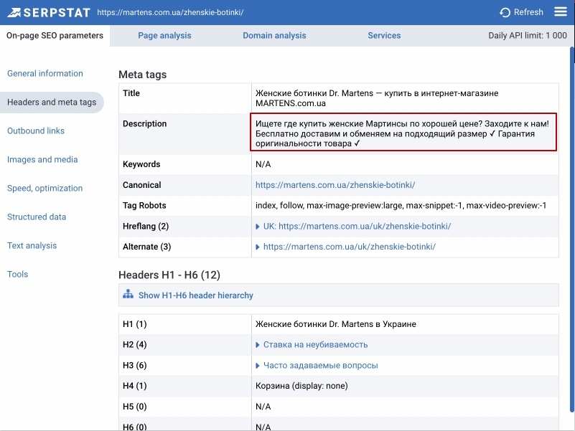Click the Keywords row N/A value
The image size is (575, 431).
[x=263, y=164]
